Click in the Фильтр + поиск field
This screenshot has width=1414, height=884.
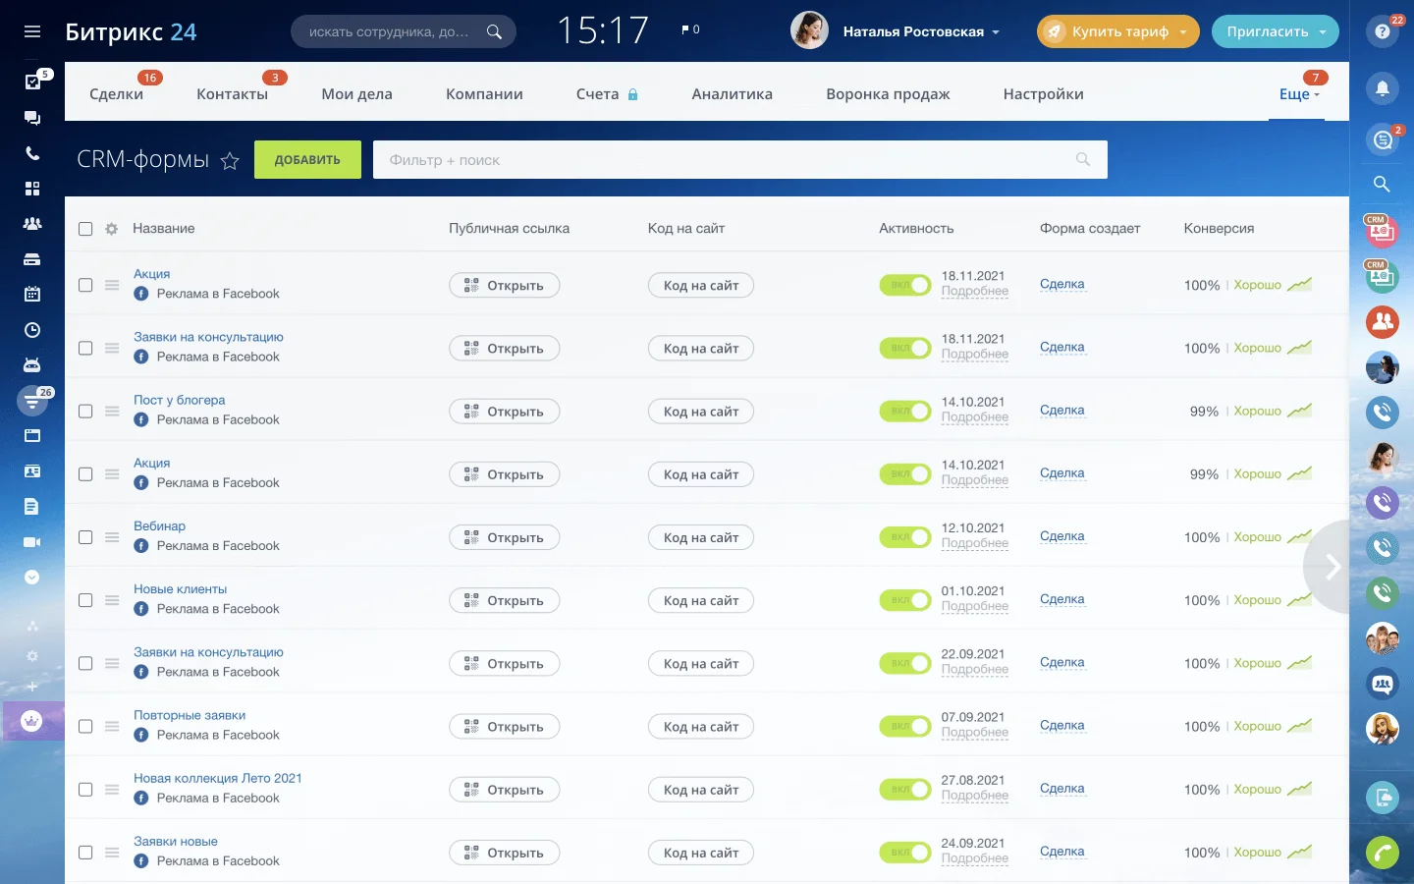tap(727, 160)
